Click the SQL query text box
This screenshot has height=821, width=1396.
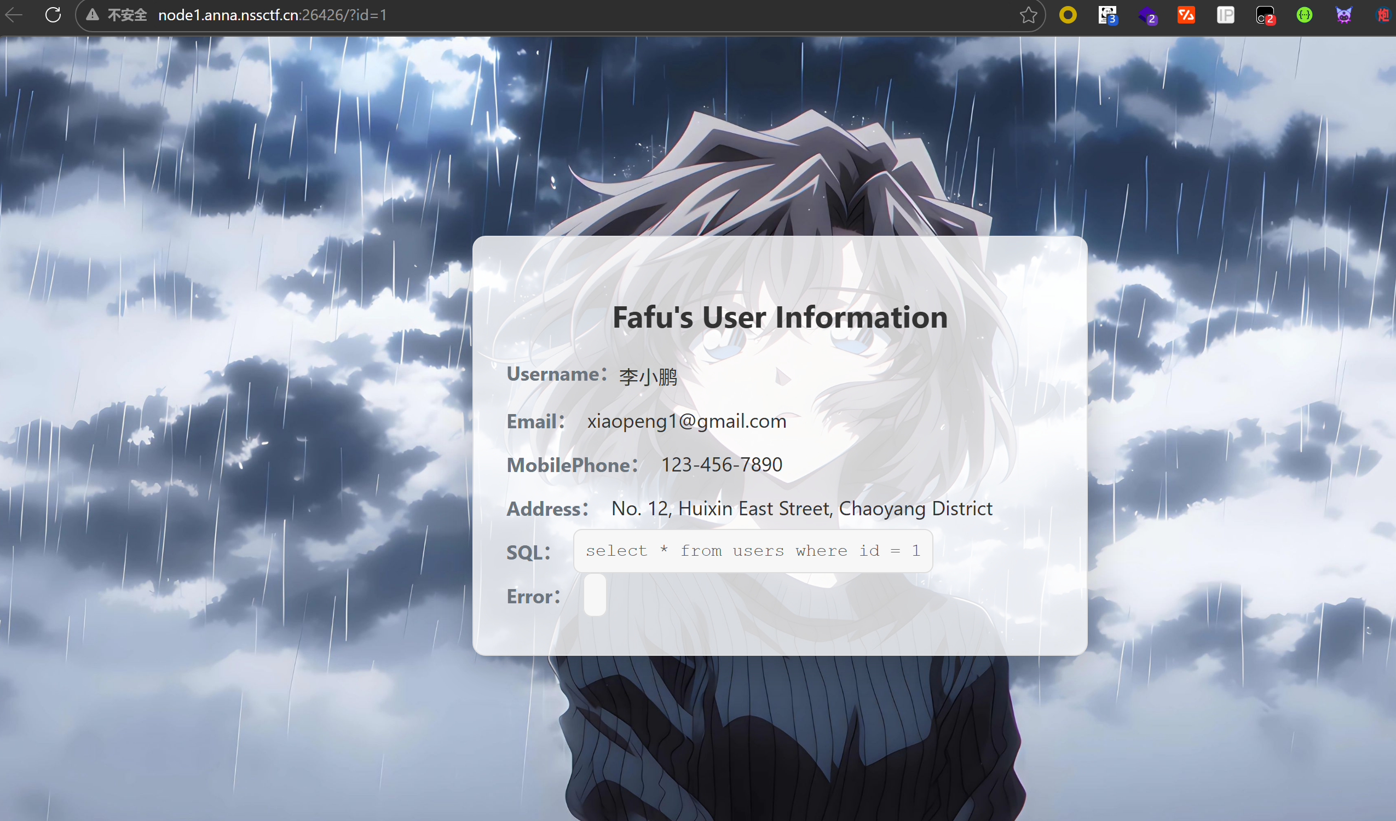point(752,551)
